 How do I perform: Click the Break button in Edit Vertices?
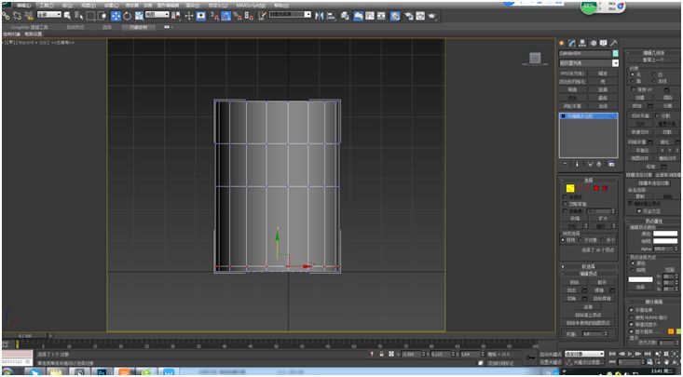603,282
